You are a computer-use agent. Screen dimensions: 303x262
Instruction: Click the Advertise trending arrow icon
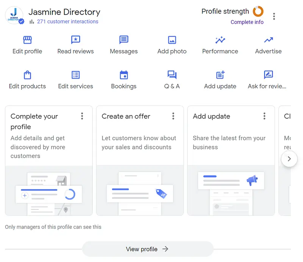click(x=269, y=40)
